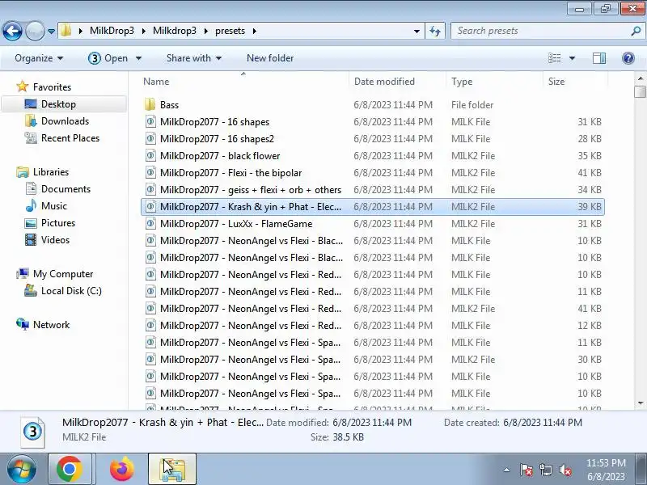Change your view icon button
The width and height of the screenshot is (647, 485).
(x=554, y=58)
